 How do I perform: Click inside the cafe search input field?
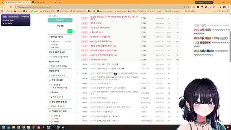pyautogui.click(x=58, y=31)
